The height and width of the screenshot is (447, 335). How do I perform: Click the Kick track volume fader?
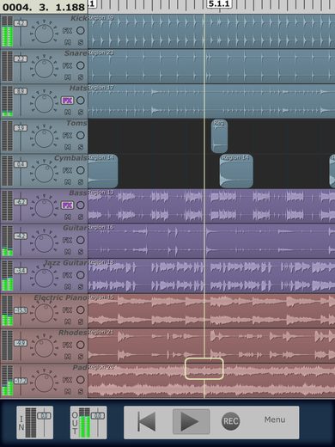(21, 23)
